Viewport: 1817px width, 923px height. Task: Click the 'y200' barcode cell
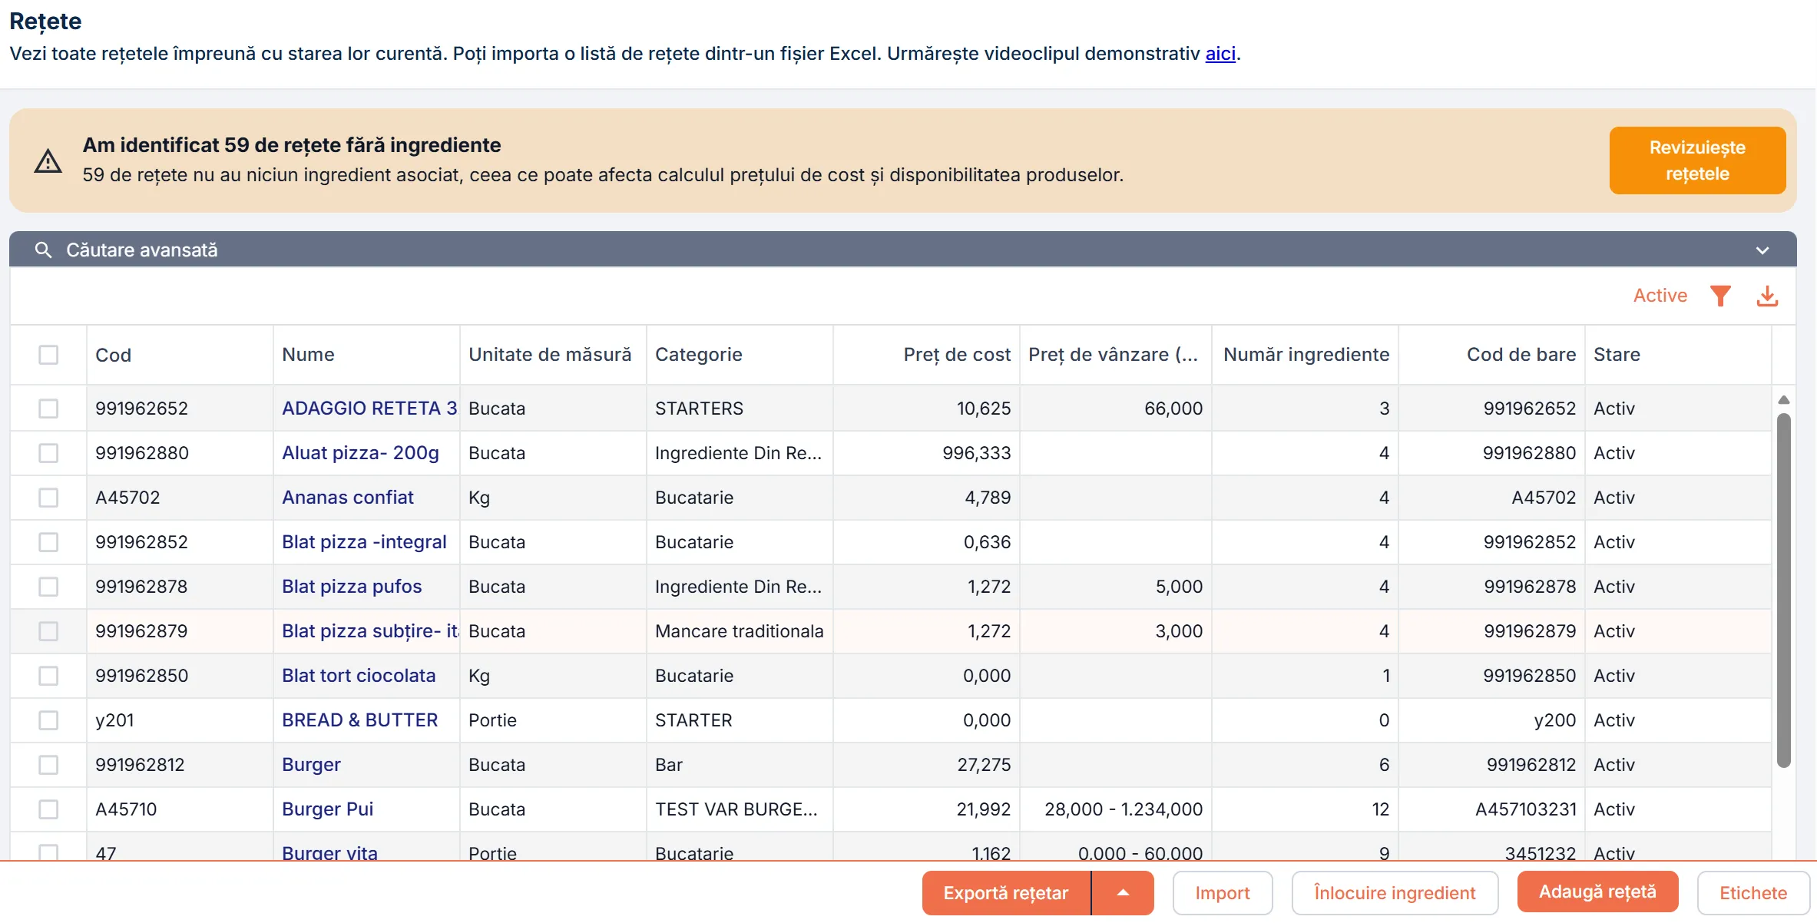click(x=1492, y=720)
